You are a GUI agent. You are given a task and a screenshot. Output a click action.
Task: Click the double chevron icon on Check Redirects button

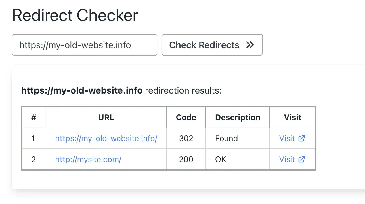tap(250, 45)
